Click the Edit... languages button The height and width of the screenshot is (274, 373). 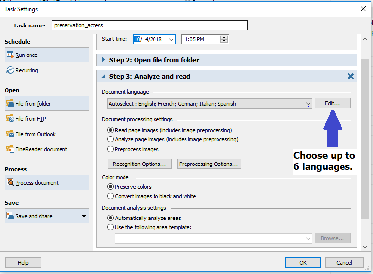[x=333, y=103]
